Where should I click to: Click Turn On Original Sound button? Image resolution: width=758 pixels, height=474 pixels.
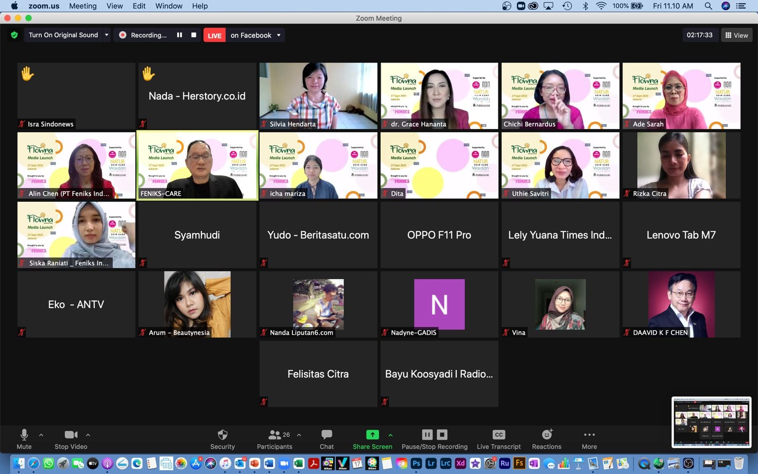click(63, 35)
